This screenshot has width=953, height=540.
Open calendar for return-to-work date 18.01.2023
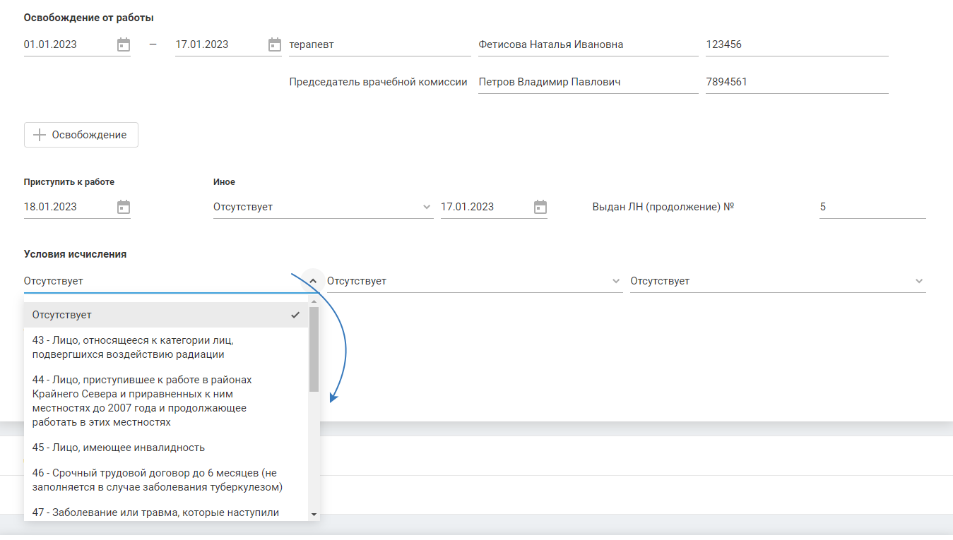pyautogui.click(x=124, y=207)
